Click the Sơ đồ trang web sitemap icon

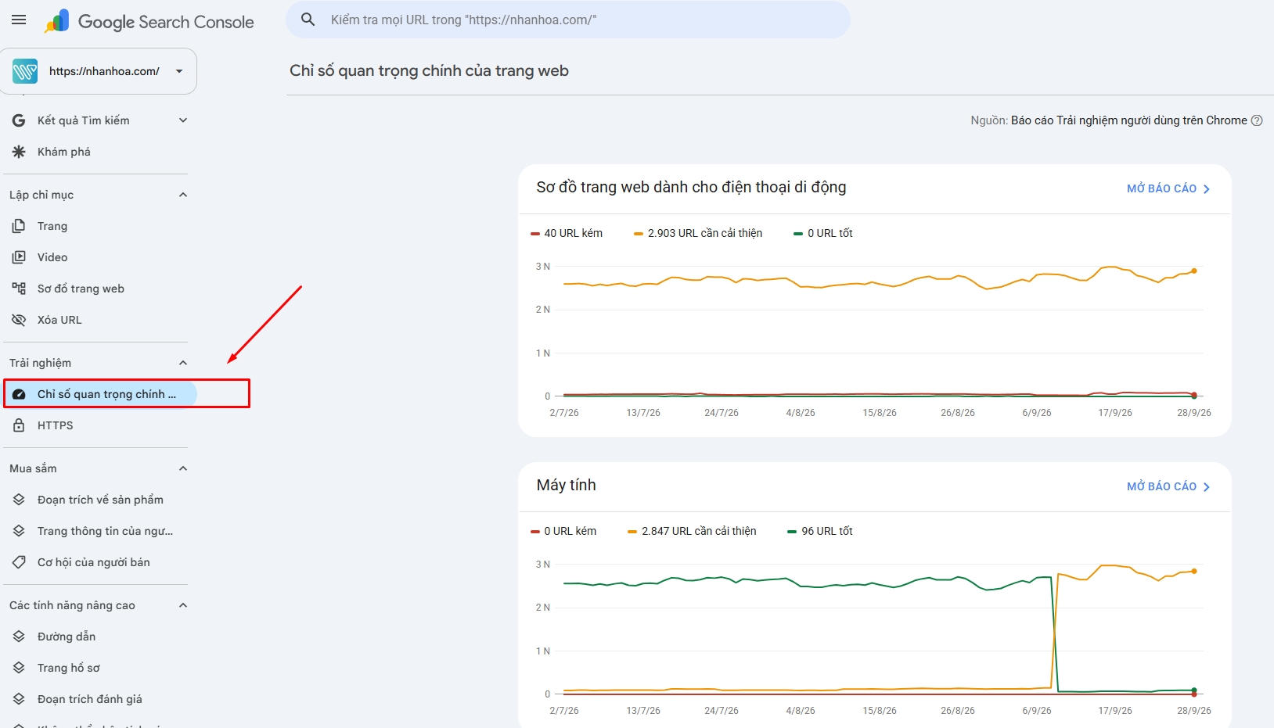click(19, 289)
